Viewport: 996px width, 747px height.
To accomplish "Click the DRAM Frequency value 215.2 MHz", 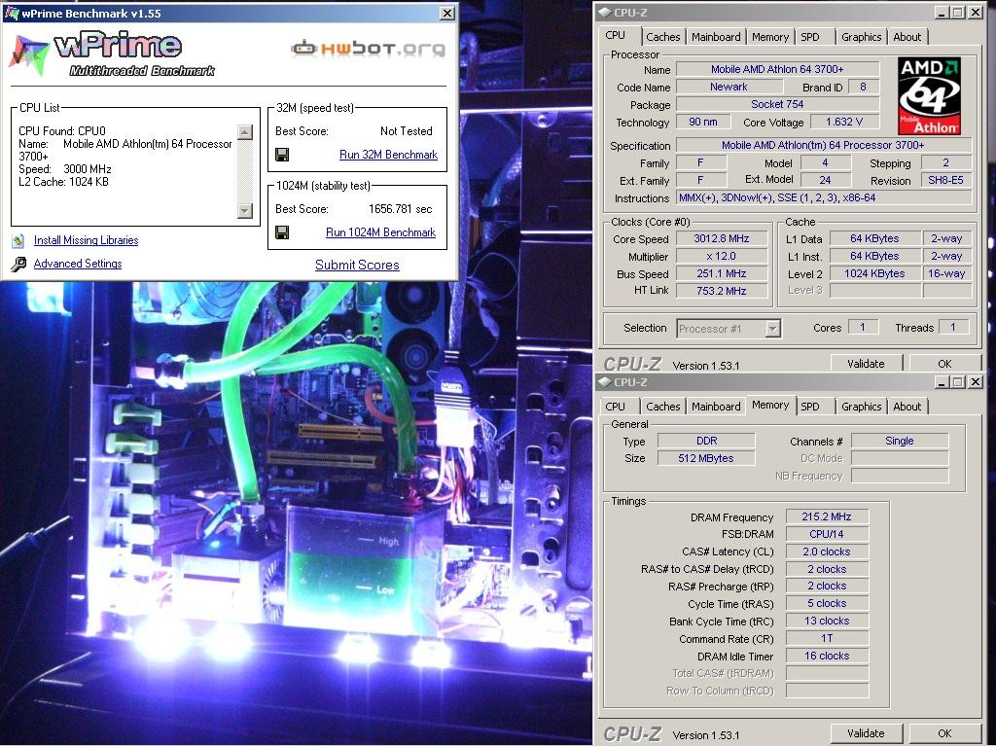I will pyautogui.click(x=827, y=517).
